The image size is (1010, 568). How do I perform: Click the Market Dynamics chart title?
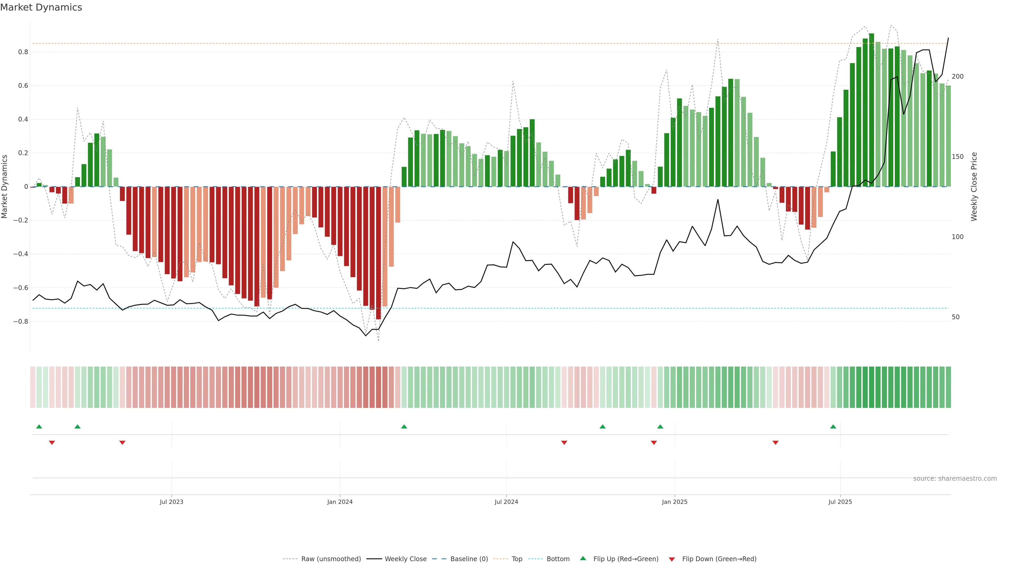(41, 7)
